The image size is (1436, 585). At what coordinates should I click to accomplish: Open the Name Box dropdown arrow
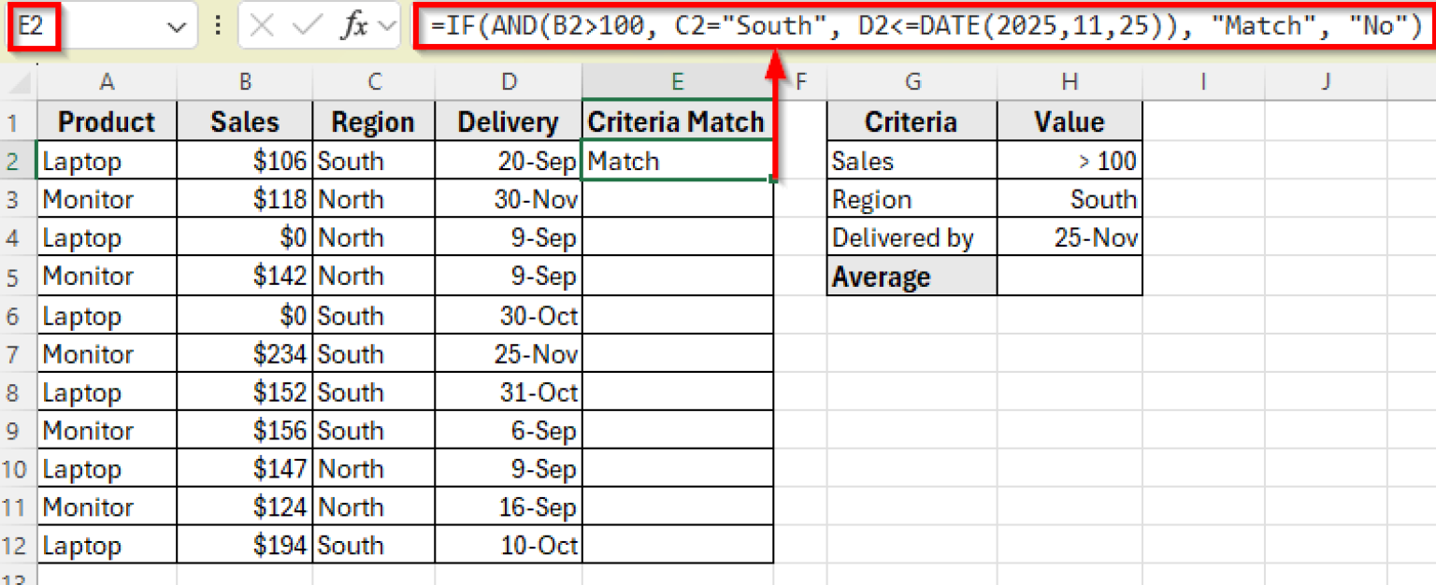[x=178, y=25]
